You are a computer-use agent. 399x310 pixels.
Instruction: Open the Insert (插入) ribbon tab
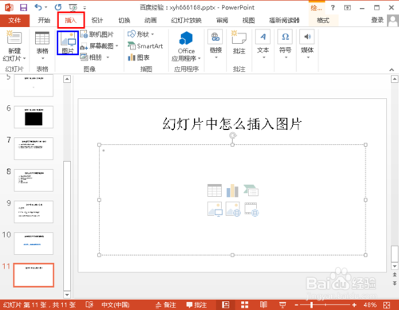coord(71,20)
